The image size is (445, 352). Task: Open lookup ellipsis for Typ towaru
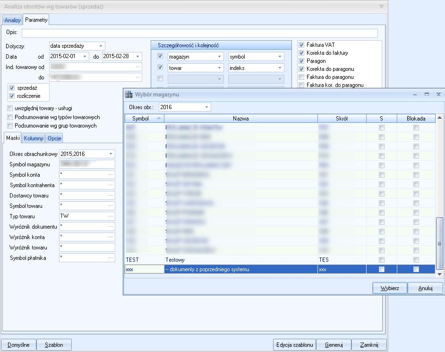[x=111, y=216]
